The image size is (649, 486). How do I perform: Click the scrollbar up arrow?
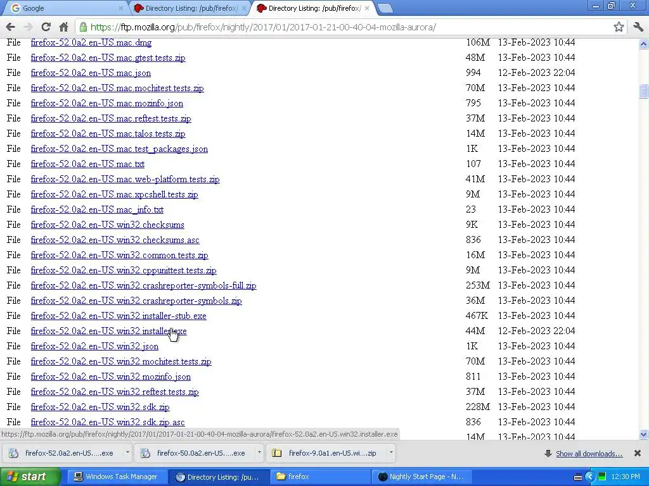point(643,44)
